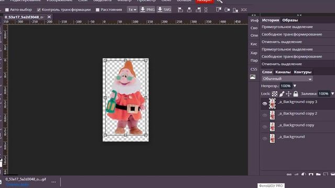
Task: Open the three-dots menu beside the gif download
Action: 53,182
